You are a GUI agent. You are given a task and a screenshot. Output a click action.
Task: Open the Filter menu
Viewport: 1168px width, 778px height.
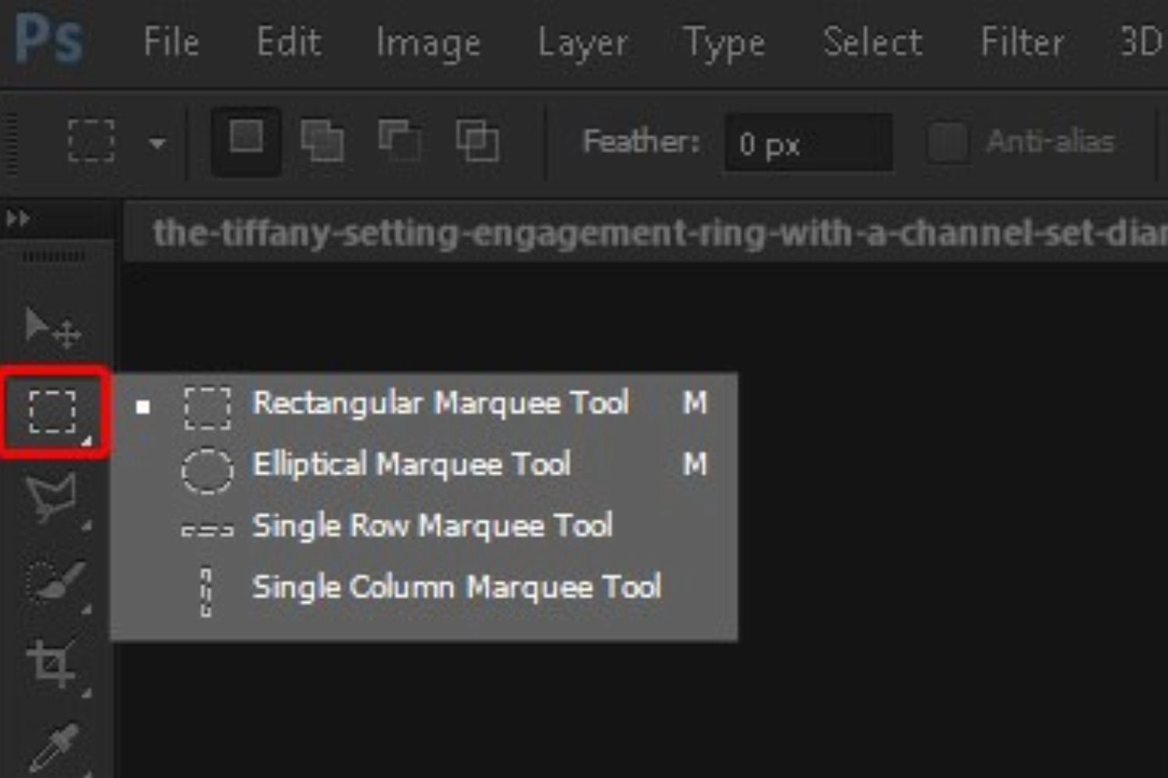click(x=1022, y=42)
